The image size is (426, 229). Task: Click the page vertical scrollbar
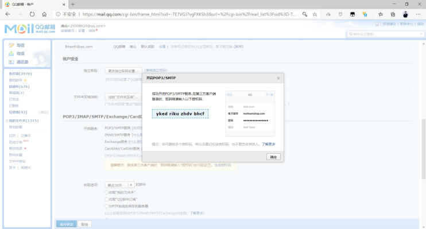pos(424,149)
